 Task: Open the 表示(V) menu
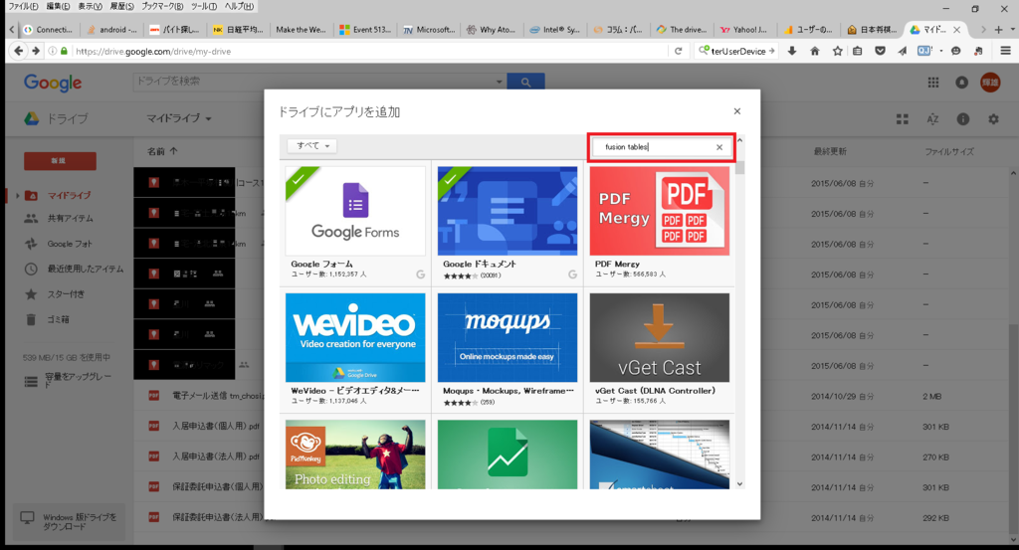pos(91,6)
